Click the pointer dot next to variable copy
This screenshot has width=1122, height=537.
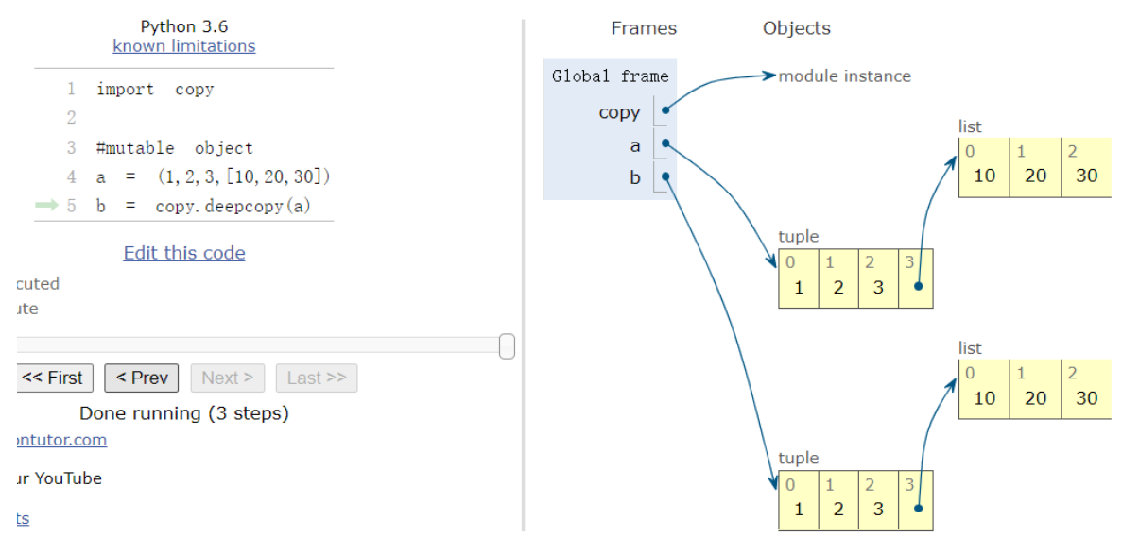click(x=665, y=110)
